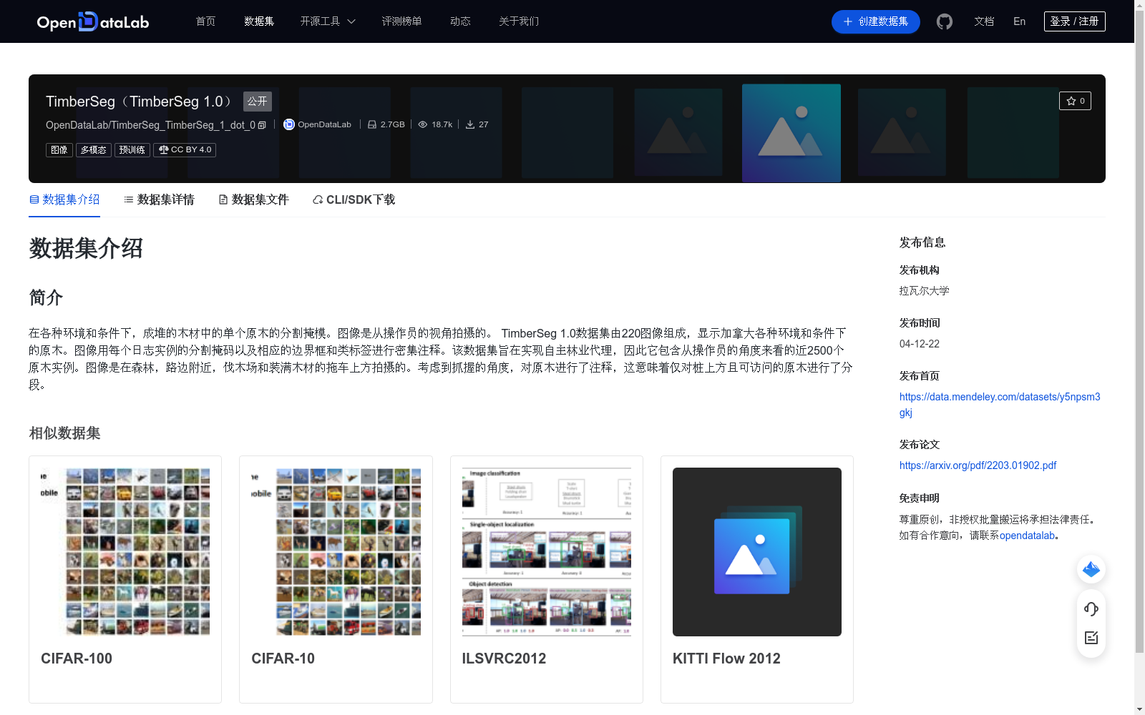Select the 数据集介绍 tab
This screenshot has height=715, width=1145.
64,199
